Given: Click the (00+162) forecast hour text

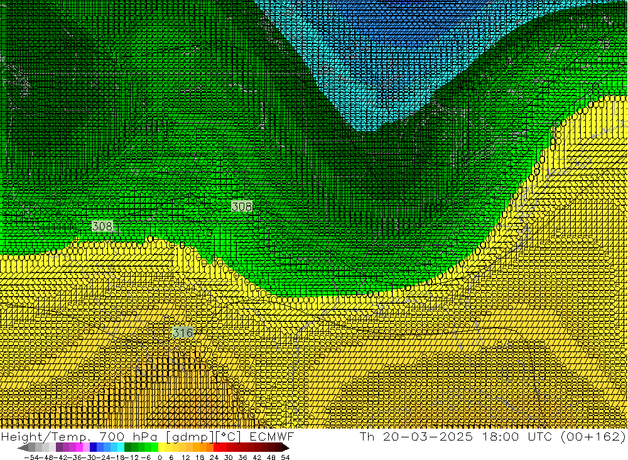Looking at the screenshot, I should [x=593, y=436].
